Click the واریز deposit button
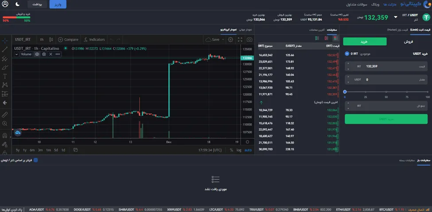 (x=58, y=4)
